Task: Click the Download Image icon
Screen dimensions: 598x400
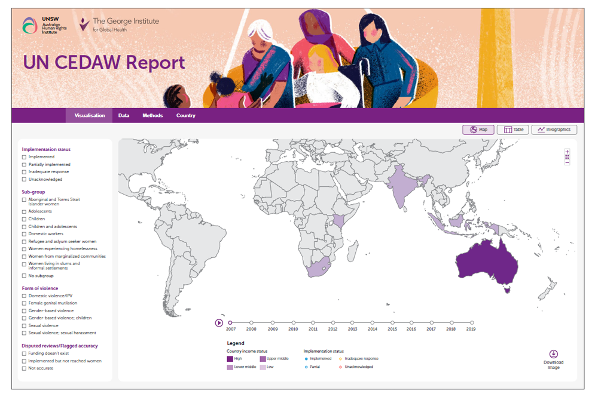Action: [553, 354]
